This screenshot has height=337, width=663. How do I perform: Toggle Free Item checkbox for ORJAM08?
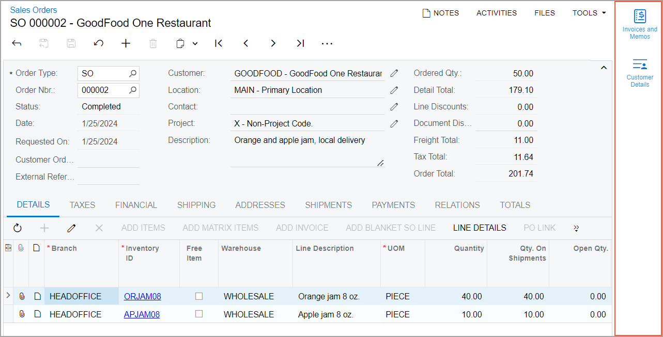click(x=199, y=296)
